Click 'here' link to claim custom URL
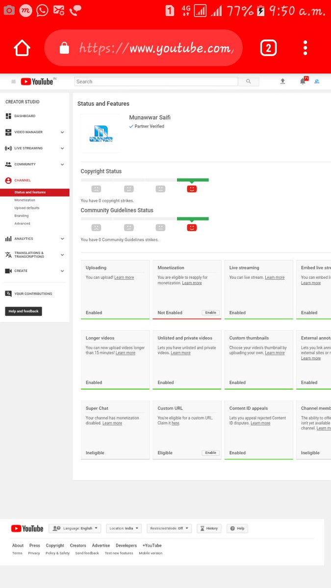Viewport: 331px width, 588px height. click(x=176, y=423)
